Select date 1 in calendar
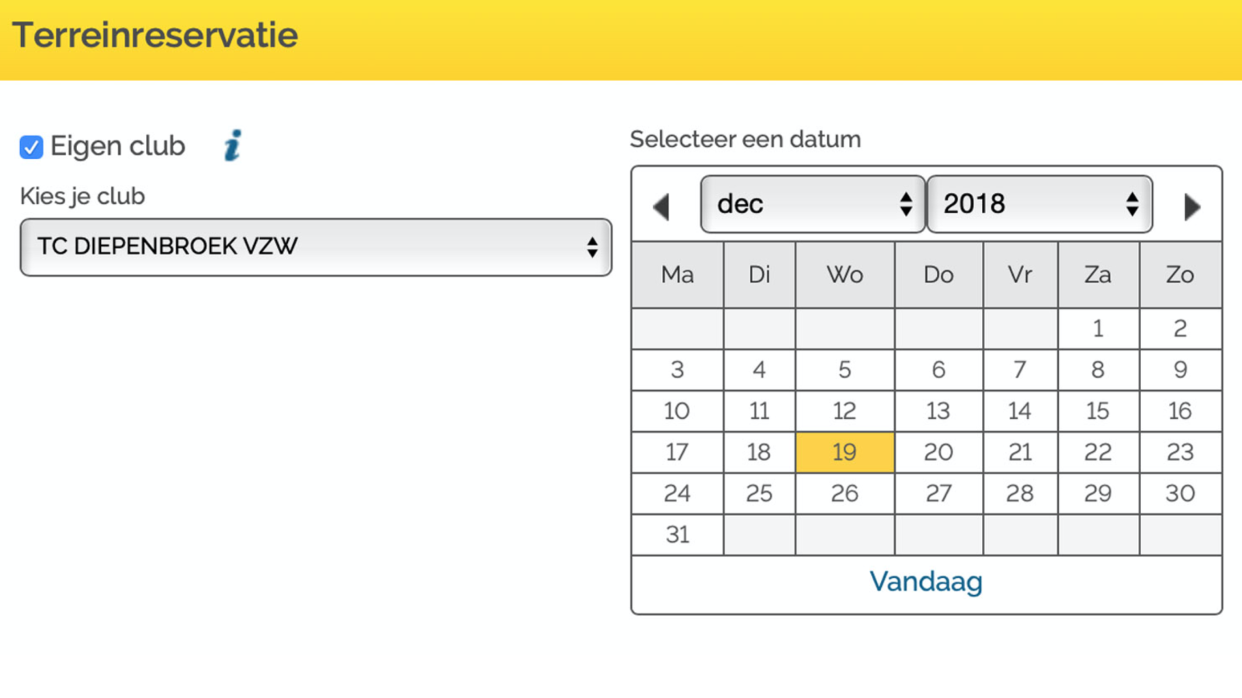Screen dimensions: 1242x698 1098,329
